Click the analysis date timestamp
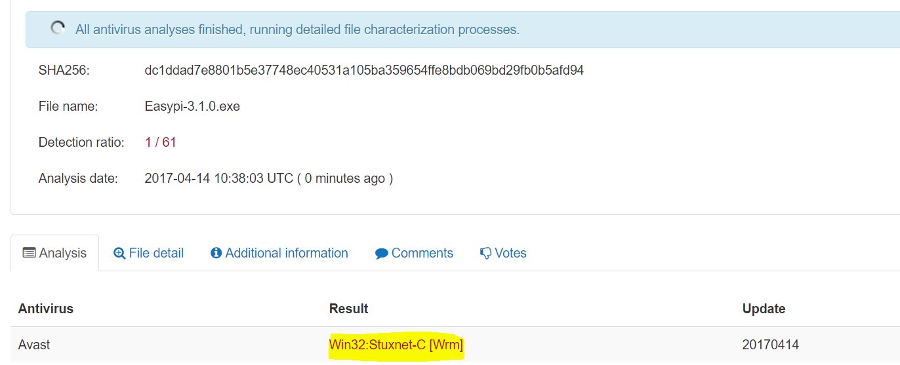This screenshot has height=365, width=900. tap(269, 178)
